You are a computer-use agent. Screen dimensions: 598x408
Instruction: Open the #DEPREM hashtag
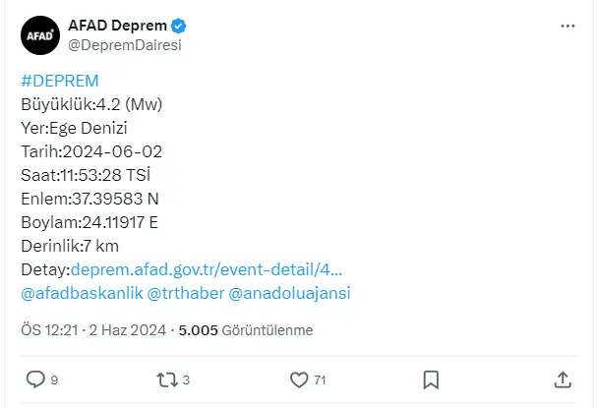click(60, 81)
